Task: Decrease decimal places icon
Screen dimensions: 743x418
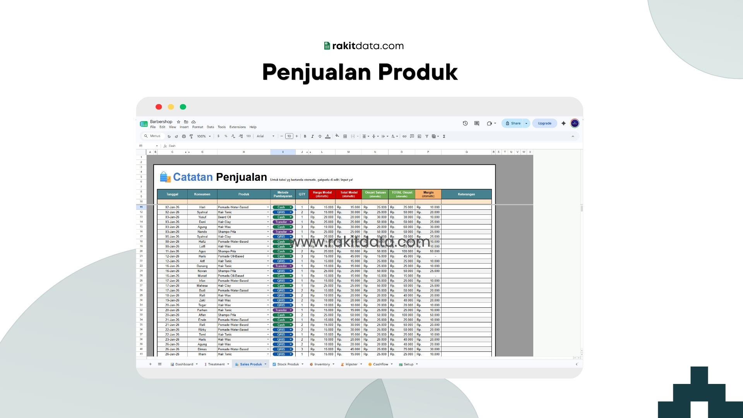Action: pyautogui.click(x=233, y=136)
